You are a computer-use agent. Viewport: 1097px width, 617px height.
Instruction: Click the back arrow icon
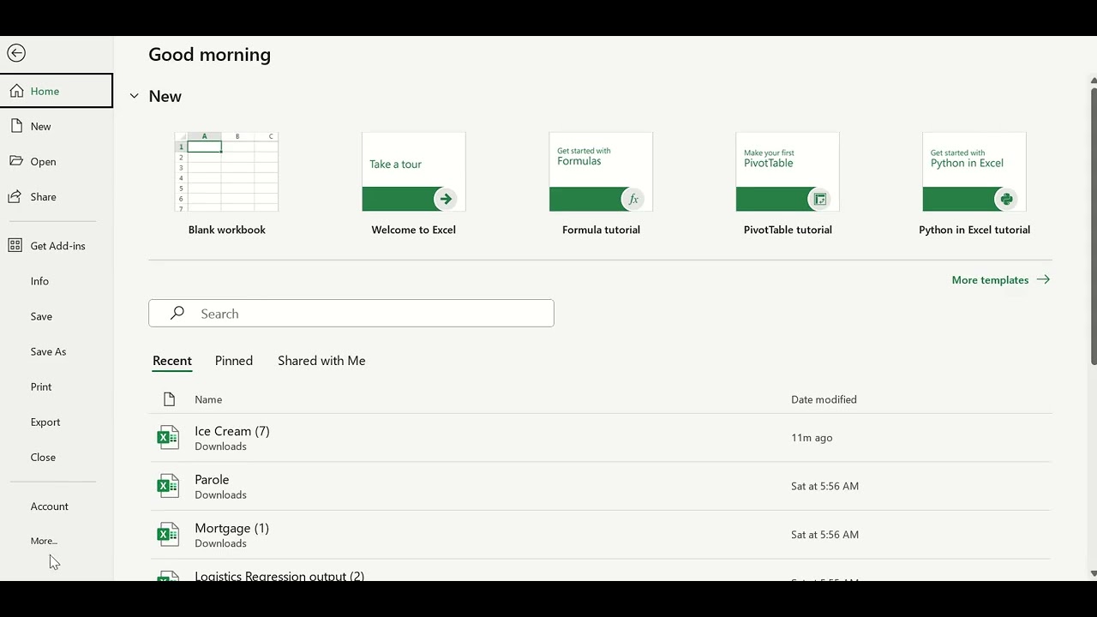click(x=16, y=53)
